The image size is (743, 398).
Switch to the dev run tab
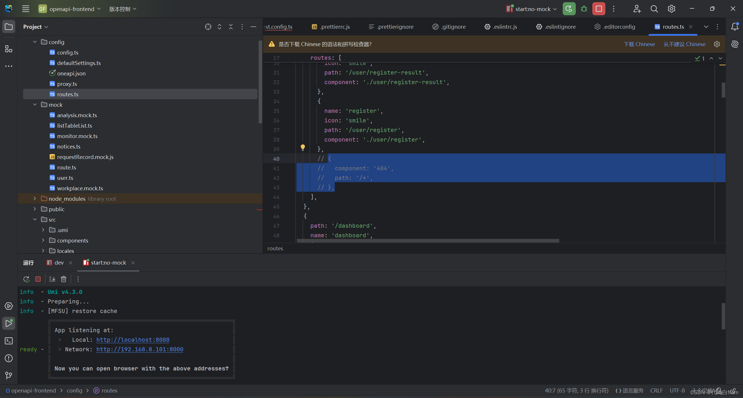tap(59, 263)
